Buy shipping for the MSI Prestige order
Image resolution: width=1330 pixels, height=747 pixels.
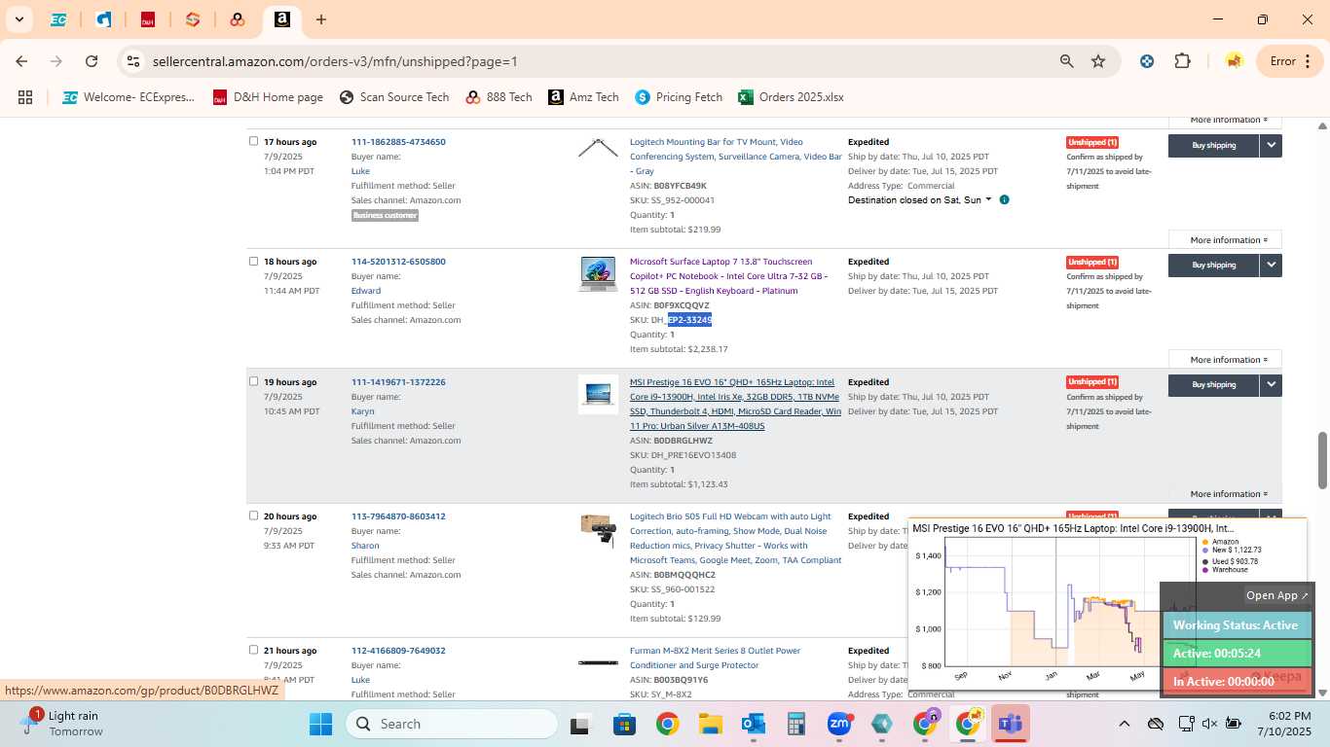click(x=1213, y=385)
